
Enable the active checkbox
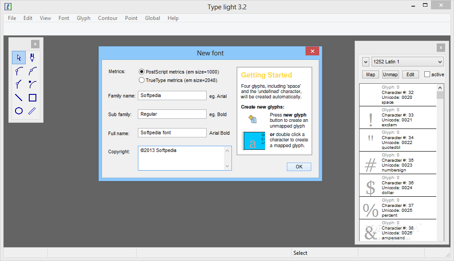point(427,74)
